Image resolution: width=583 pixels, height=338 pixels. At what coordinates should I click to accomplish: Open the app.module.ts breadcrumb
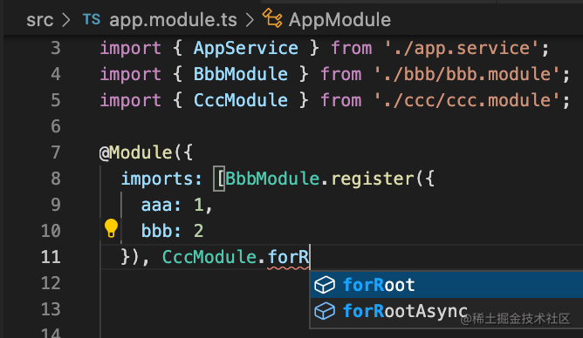tap(173, 20)
